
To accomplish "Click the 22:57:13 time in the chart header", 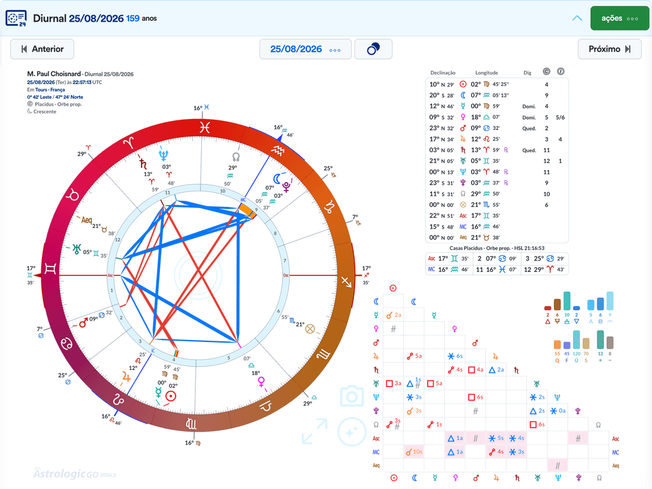I will [x=82, y=82].
